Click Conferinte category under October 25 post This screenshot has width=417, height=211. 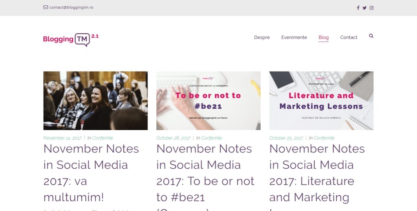(324, 138)
